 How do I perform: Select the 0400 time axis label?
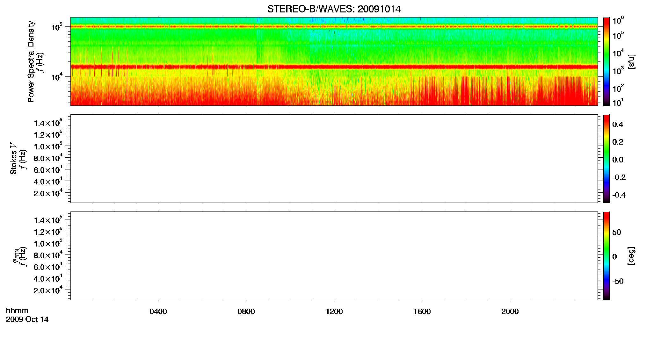(158, 312)
